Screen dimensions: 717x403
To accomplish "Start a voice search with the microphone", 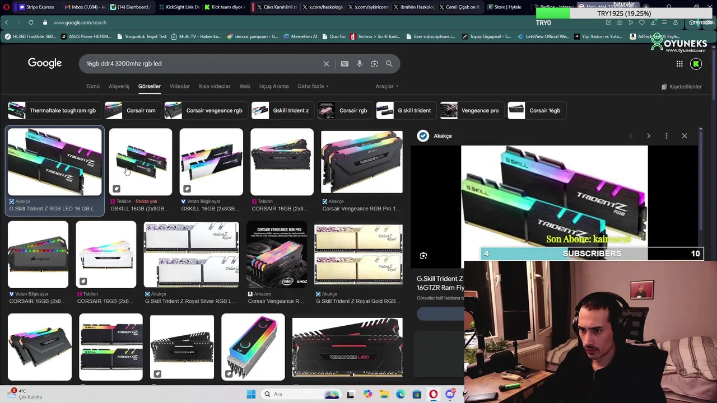I will (360, 64).
